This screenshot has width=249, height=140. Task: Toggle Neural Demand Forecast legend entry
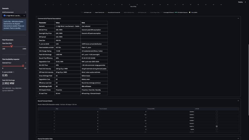coord(112,12)
